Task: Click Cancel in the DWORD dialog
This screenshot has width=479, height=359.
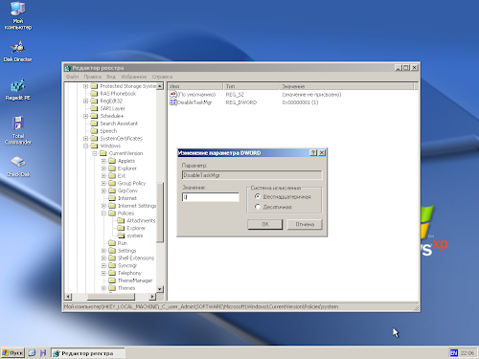Action: click(x=305, y=224)
